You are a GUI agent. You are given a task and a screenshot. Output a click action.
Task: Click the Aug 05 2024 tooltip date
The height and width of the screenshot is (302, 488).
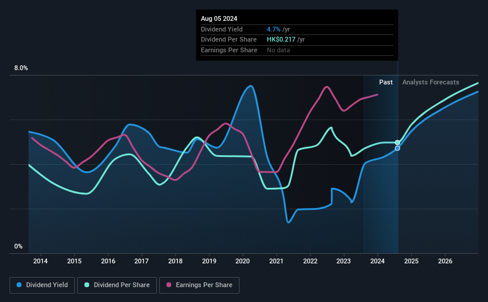(x=219, y=18)
